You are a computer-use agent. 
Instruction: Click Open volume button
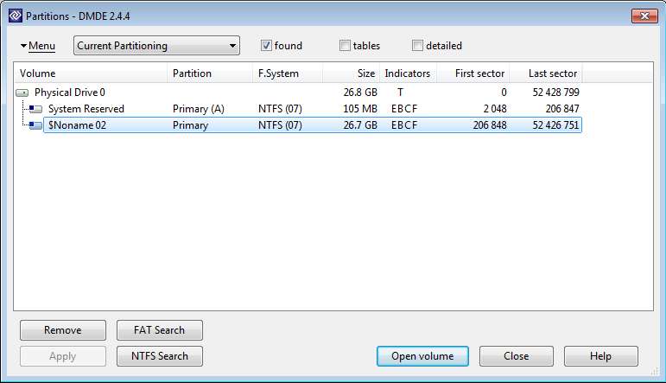422,356
